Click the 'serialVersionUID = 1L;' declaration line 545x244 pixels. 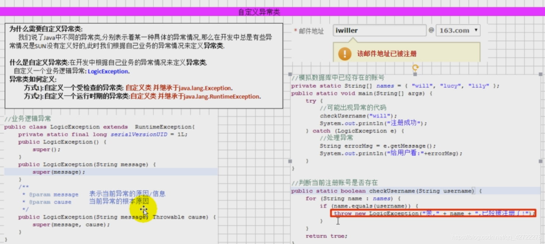point(103,134)
